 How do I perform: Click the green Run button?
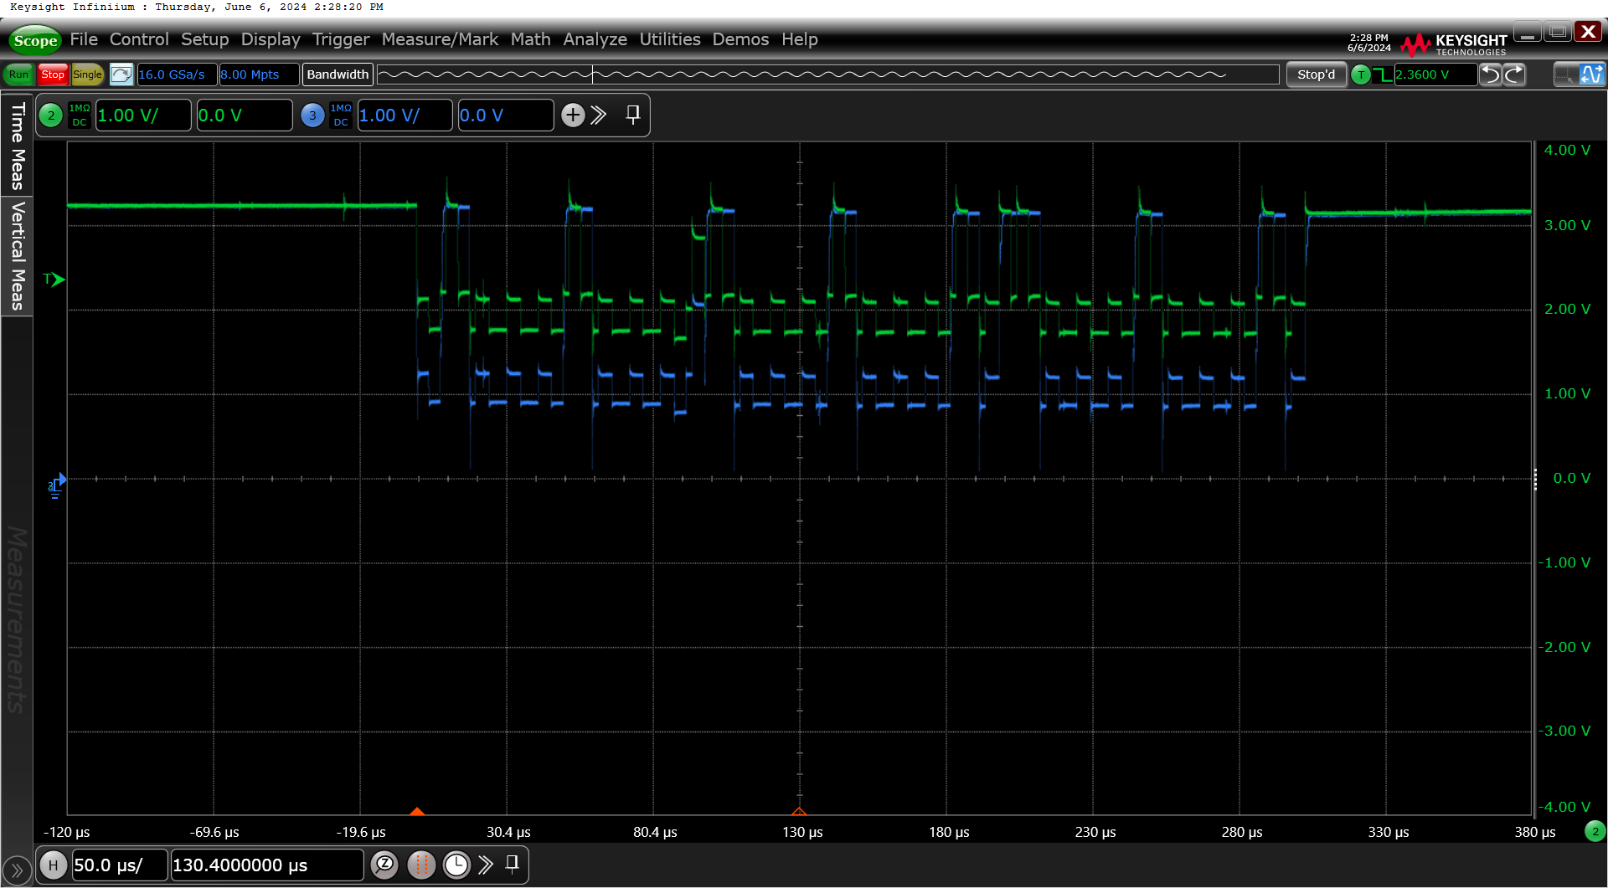[x=18, y=74]
